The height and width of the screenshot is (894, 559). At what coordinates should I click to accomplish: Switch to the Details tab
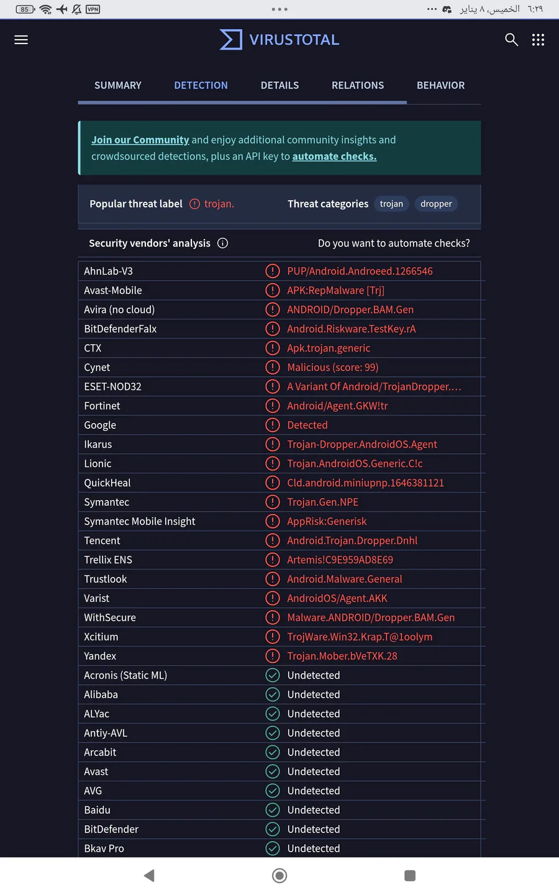click(279, 86)
